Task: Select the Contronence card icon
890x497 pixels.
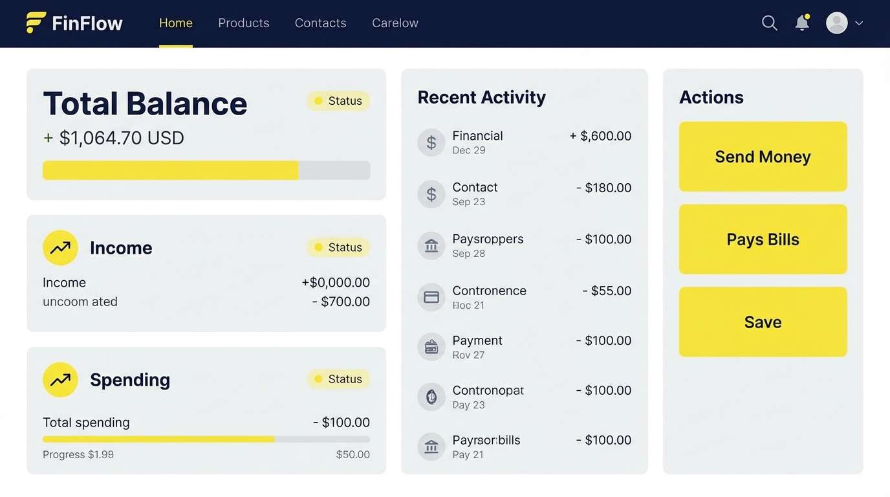Action: click(431, 296)
